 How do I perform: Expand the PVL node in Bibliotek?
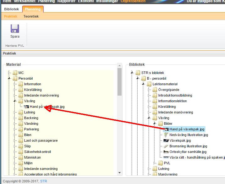154,163
